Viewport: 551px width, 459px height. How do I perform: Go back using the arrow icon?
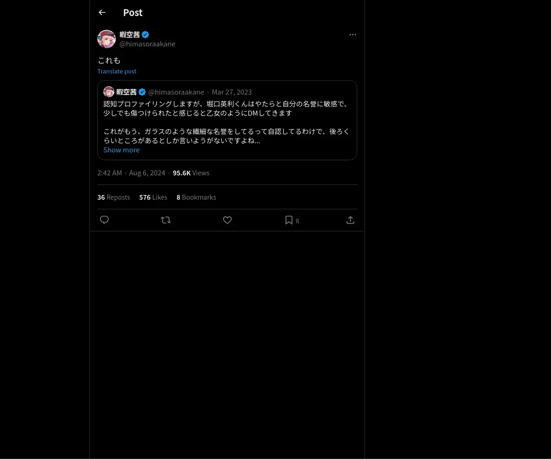[x=102, y=12]
